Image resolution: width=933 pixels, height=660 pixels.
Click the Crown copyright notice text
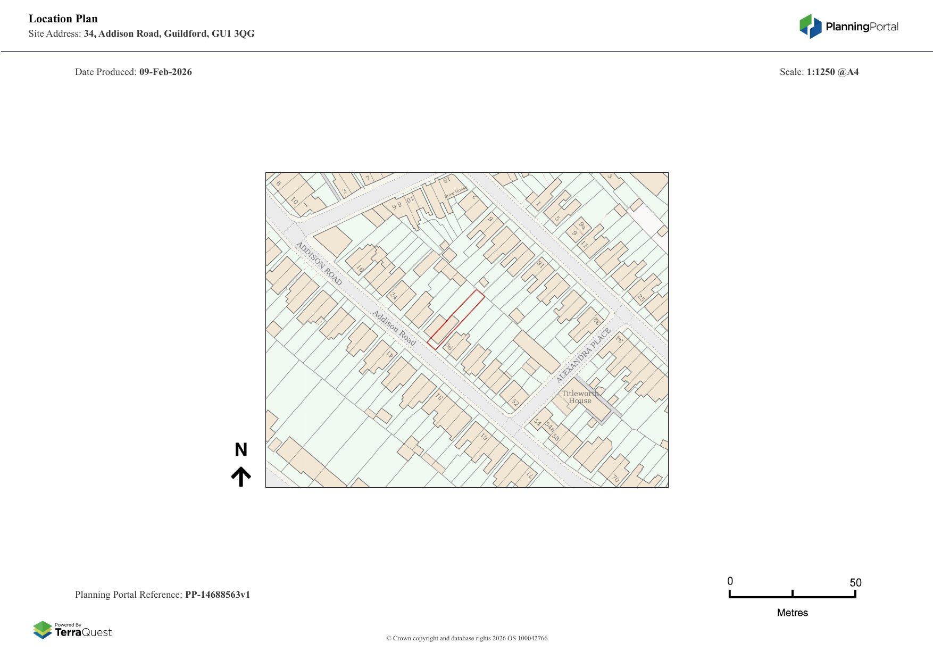466,638
